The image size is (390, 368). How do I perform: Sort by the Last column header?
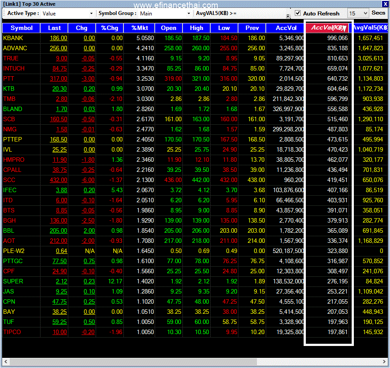54,28
